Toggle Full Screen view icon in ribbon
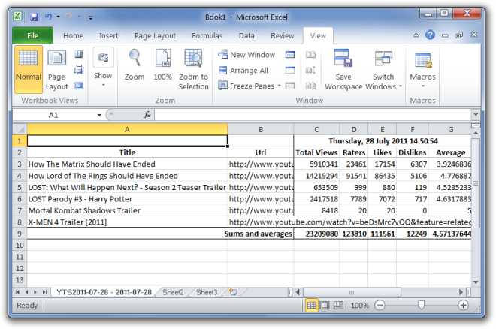The width and height of the screenshot is (496, 329). point(79,86)
